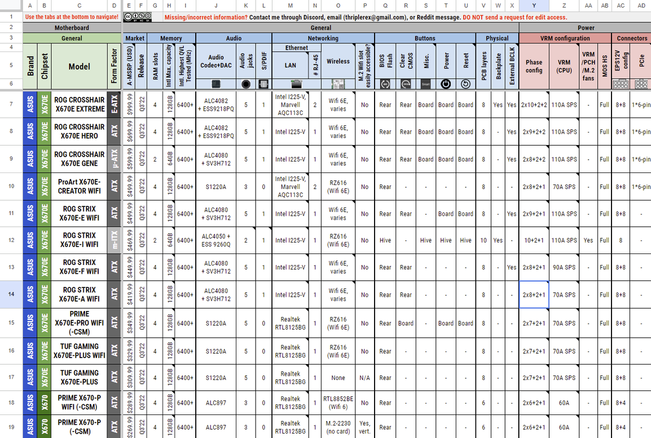Click the Wireless column header

338,61
